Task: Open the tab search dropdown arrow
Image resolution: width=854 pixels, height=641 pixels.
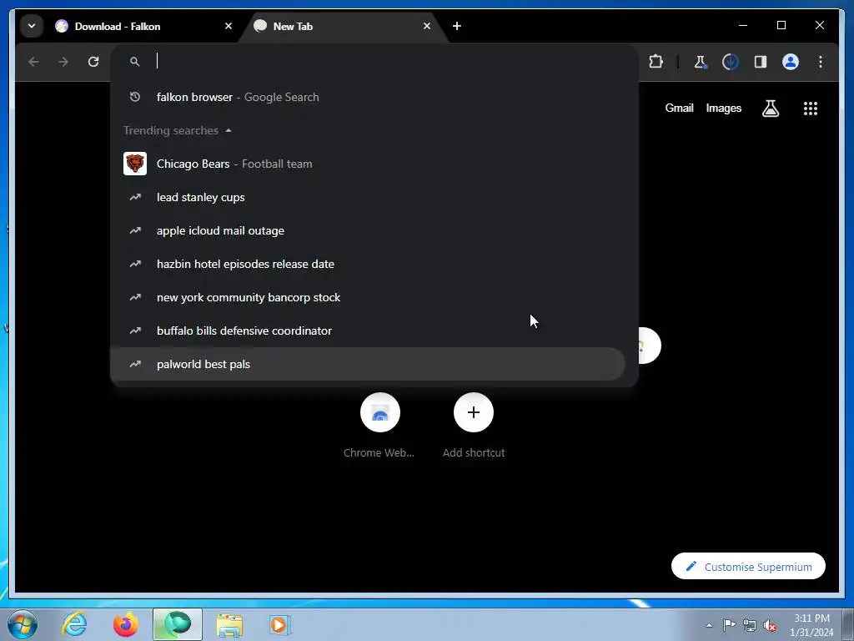Action: click(x=32, y=26)
